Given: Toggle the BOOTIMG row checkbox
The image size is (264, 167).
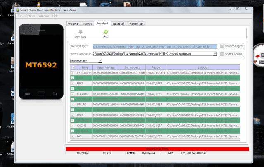Looking at the screenshot, I should (x=72, y=94).
